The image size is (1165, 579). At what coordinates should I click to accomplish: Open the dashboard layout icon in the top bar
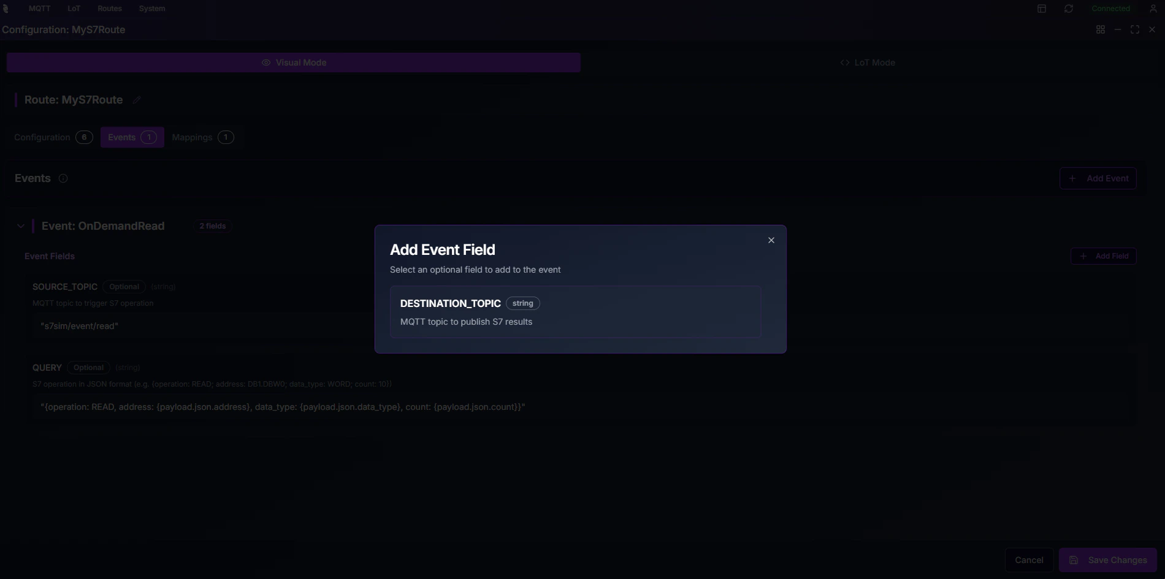pos(1041,8)
